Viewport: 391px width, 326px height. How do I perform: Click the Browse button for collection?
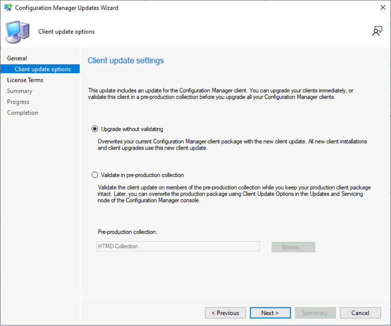(x=293, y=247)
